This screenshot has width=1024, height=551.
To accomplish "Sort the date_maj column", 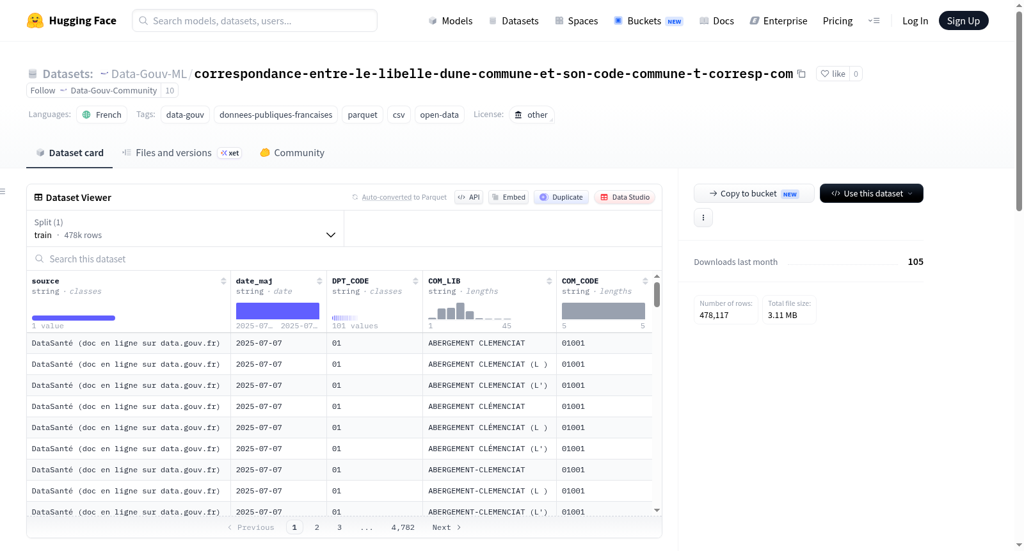I will (319, 281).
